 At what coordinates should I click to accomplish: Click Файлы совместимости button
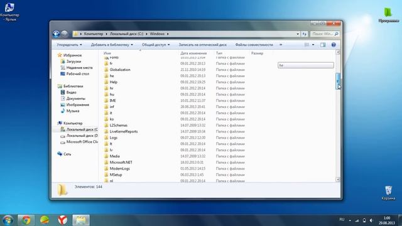pos(254,45)
